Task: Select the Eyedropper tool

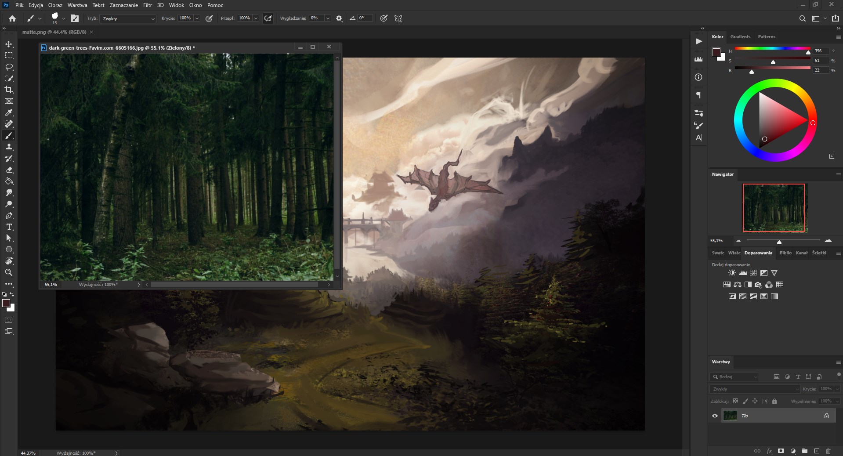Action: 9,112
